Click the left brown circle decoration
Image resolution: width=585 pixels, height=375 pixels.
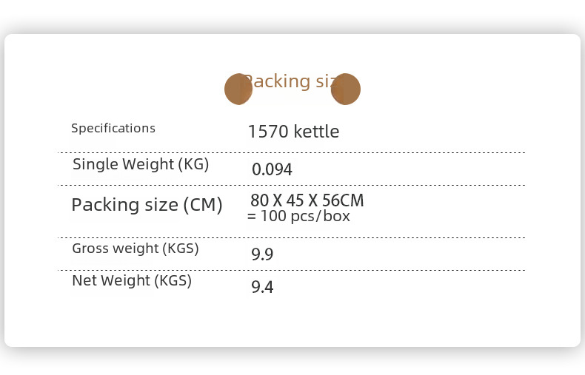coord(238,89)
